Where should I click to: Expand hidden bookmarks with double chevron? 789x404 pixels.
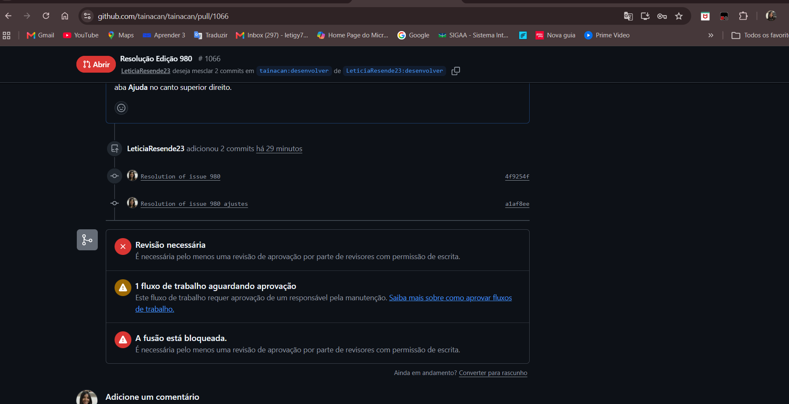(711, 35)
